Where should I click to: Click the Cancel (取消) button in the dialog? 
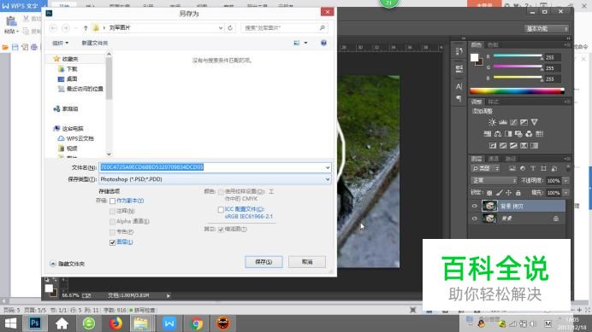click(307, 262)
